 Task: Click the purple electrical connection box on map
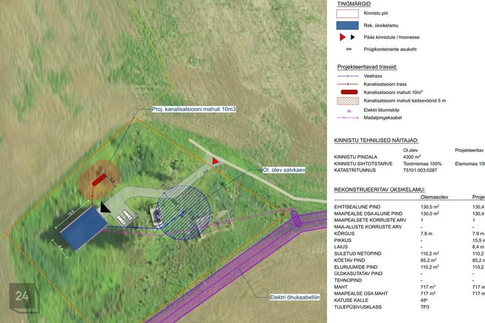296,219
